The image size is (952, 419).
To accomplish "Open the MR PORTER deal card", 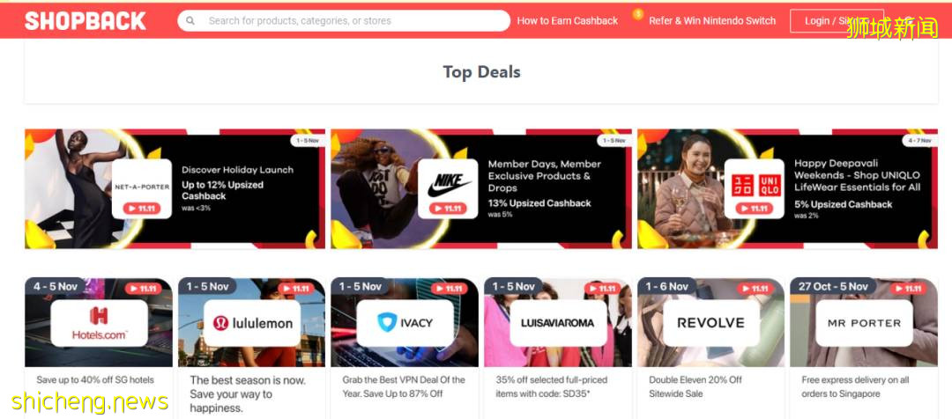I will pyautogui.click(x=863, y=348).
